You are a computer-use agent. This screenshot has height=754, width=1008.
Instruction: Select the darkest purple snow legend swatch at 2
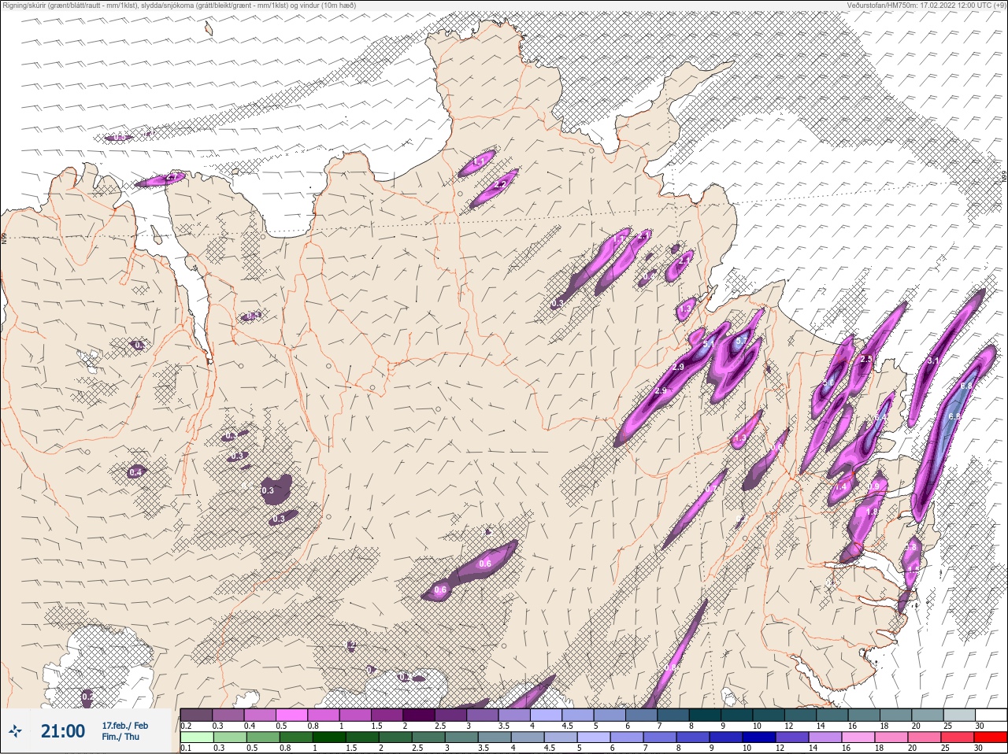pos(420,715)
